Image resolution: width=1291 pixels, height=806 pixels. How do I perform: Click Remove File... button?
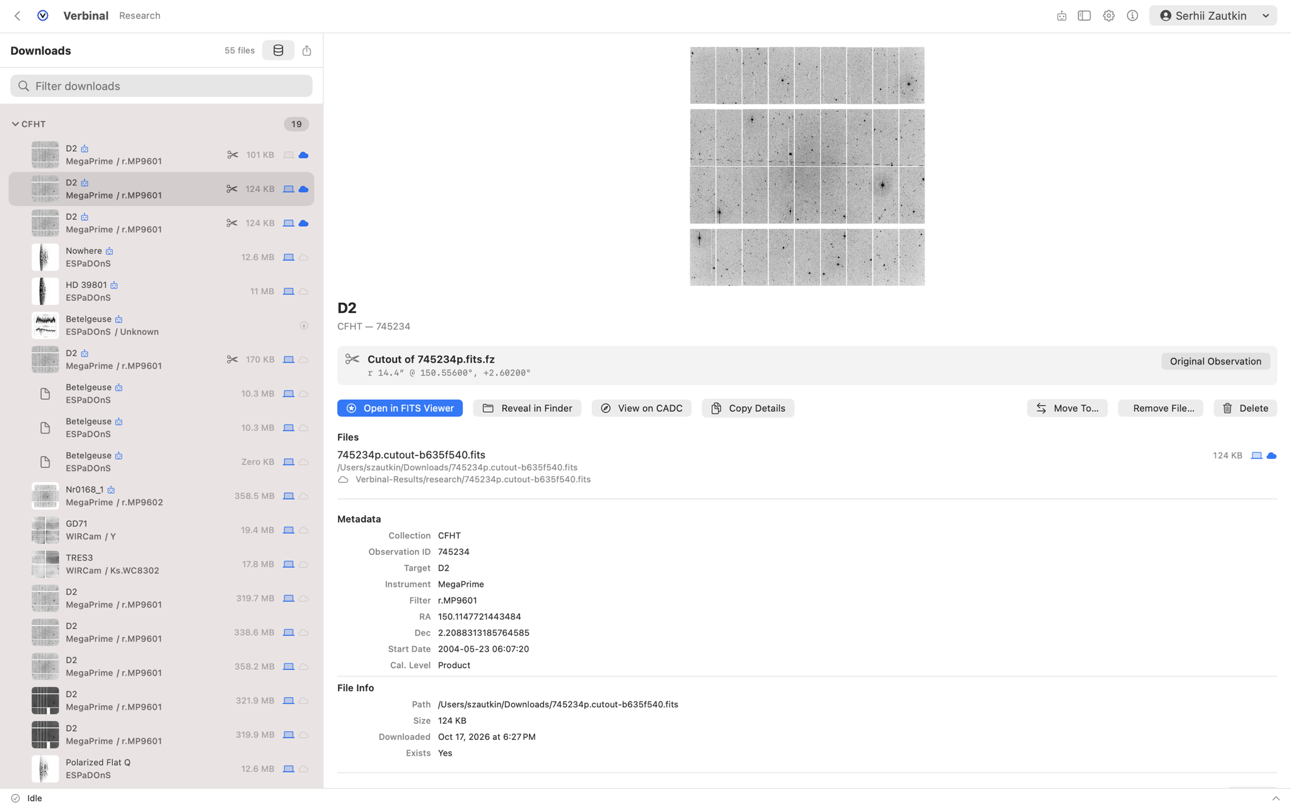[x=1160, y=408]
